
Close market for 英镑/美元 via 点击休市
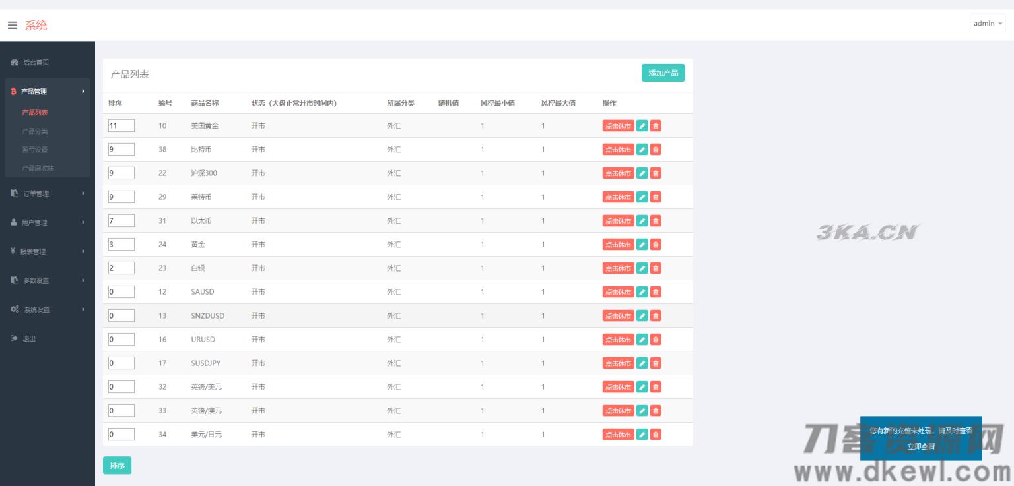tap(618, 387)
